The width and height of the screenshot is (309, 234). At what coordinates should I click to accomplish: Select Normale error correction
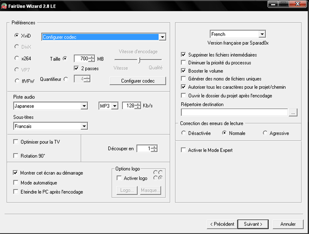point(224,133)
